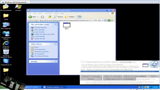Close the Windows XP Professional tab
Screen dimensions: 160x90
coord(28,2)
